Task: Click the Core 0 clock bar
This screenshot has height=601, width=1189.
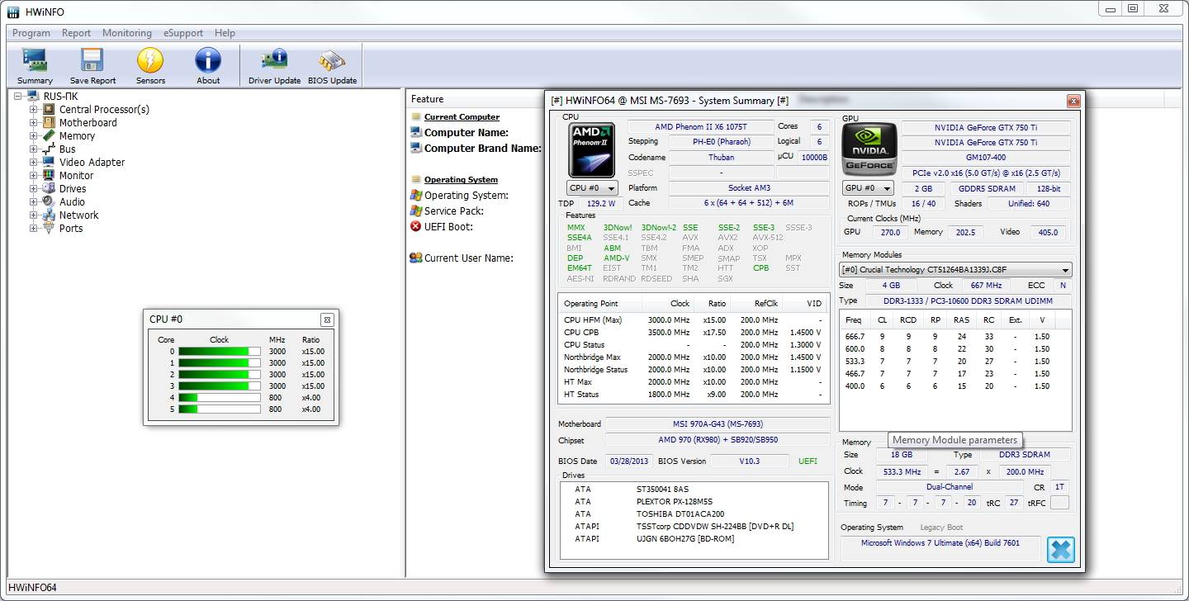Action: pos(219,352)
